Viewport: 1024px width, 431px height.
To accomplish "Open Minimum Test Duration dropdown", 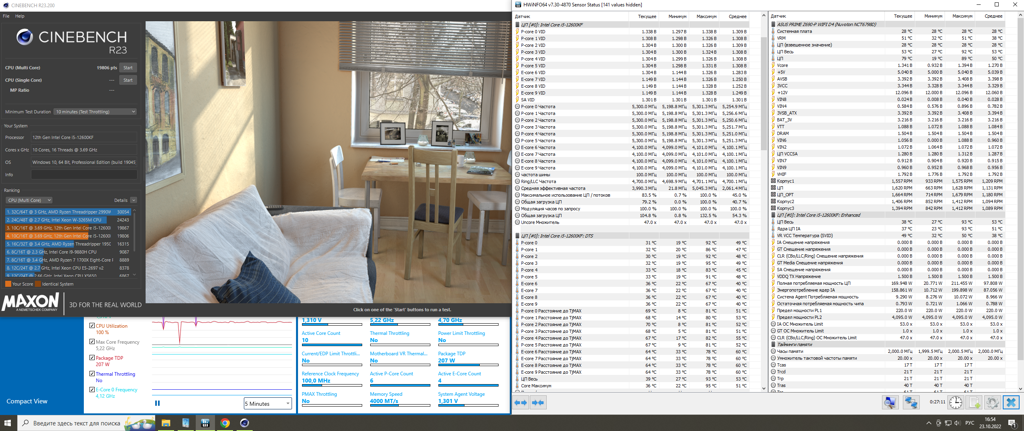I will coord(95,112).
